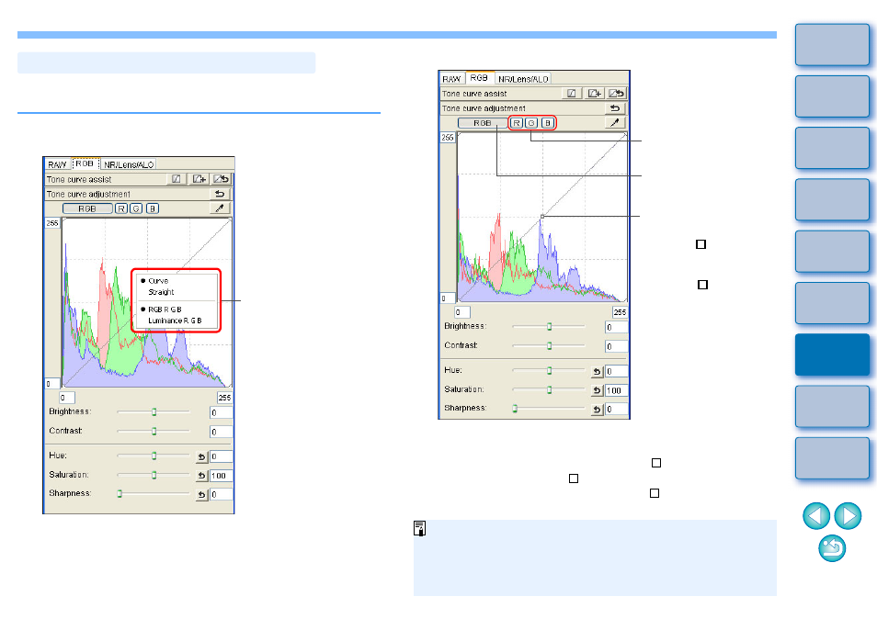This screenshot has height=619, width=877.
Task: Open NR/Lens/ALO tab in left palette
Action: (x=129, y=164)
